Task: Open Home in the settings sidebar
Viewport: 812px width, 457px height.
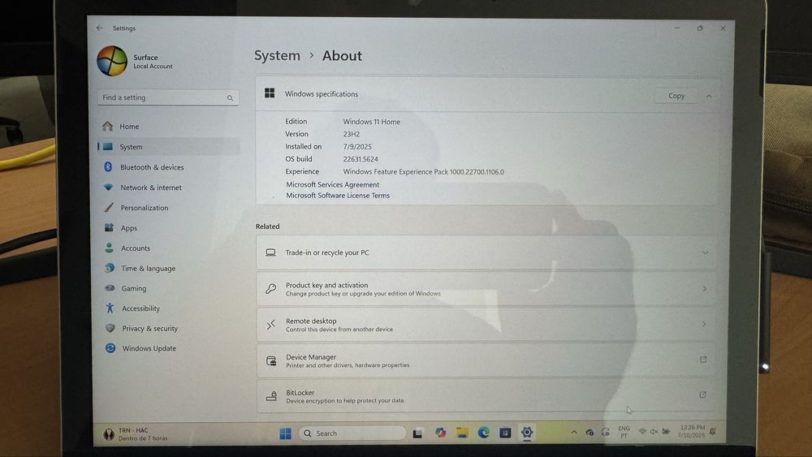Action: click(x=168, y=127)
